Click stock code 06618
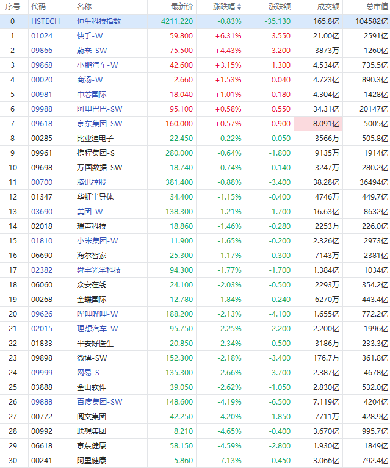Viewport: 390px width, 468px height. pyautogui.click(x=42, y=445)
